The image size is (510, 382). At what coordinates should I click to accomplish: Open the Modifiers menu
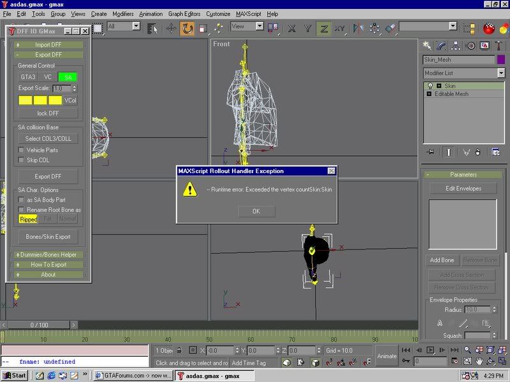(x=122, y=13)
